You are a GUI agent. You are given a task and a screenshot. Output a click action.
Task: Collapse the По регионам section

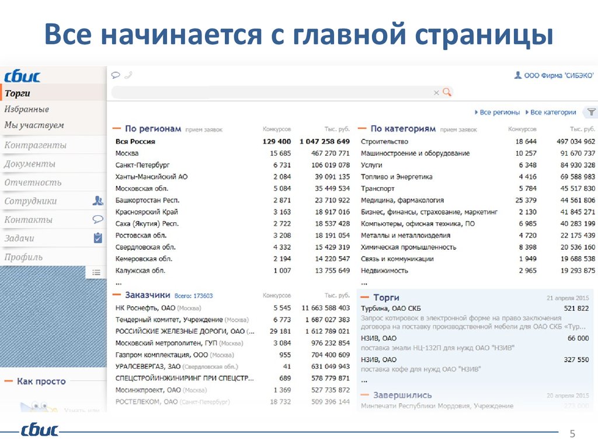(x=116, y=129)
